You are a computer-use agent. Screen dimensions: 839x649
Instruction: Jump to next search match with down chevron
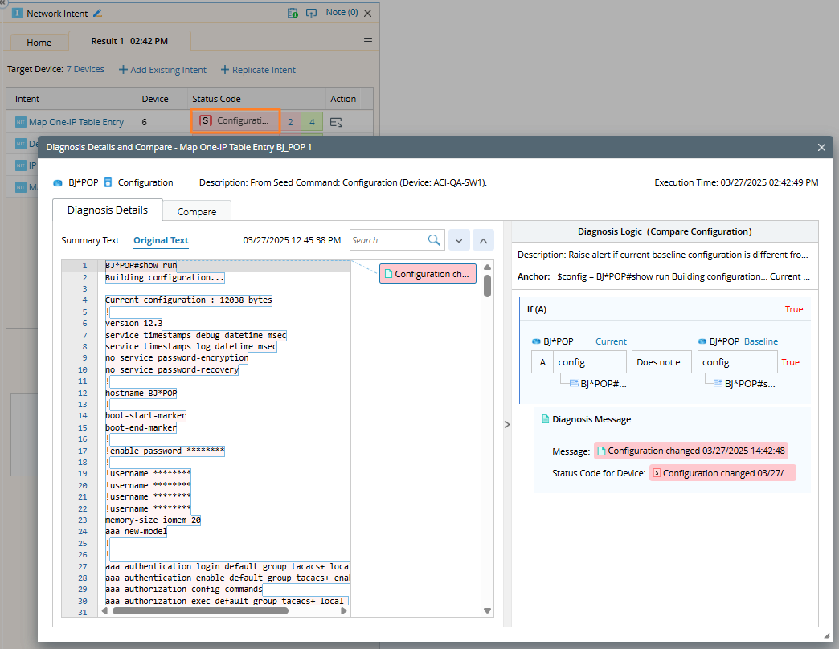tap(459, 240)
